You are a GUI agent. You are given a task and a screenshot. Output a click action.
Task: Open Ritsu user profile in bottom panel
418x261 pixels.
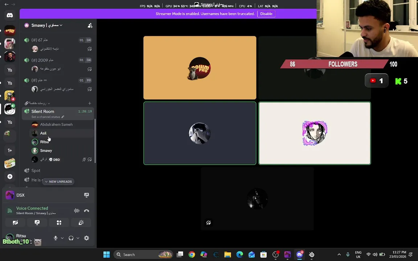click(x=26, y=238)
